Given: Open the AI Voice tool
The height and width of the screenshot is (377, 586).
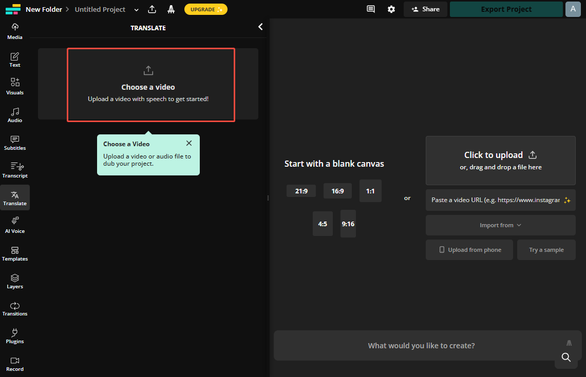Looking at the screenshot, I should (15, 226).
